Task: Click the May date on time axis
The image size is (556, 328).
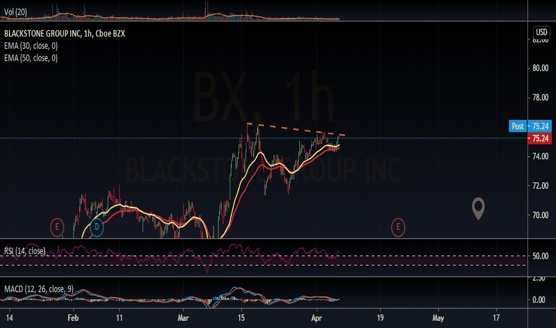Action: pyautogui.click(x=438, y=318)
